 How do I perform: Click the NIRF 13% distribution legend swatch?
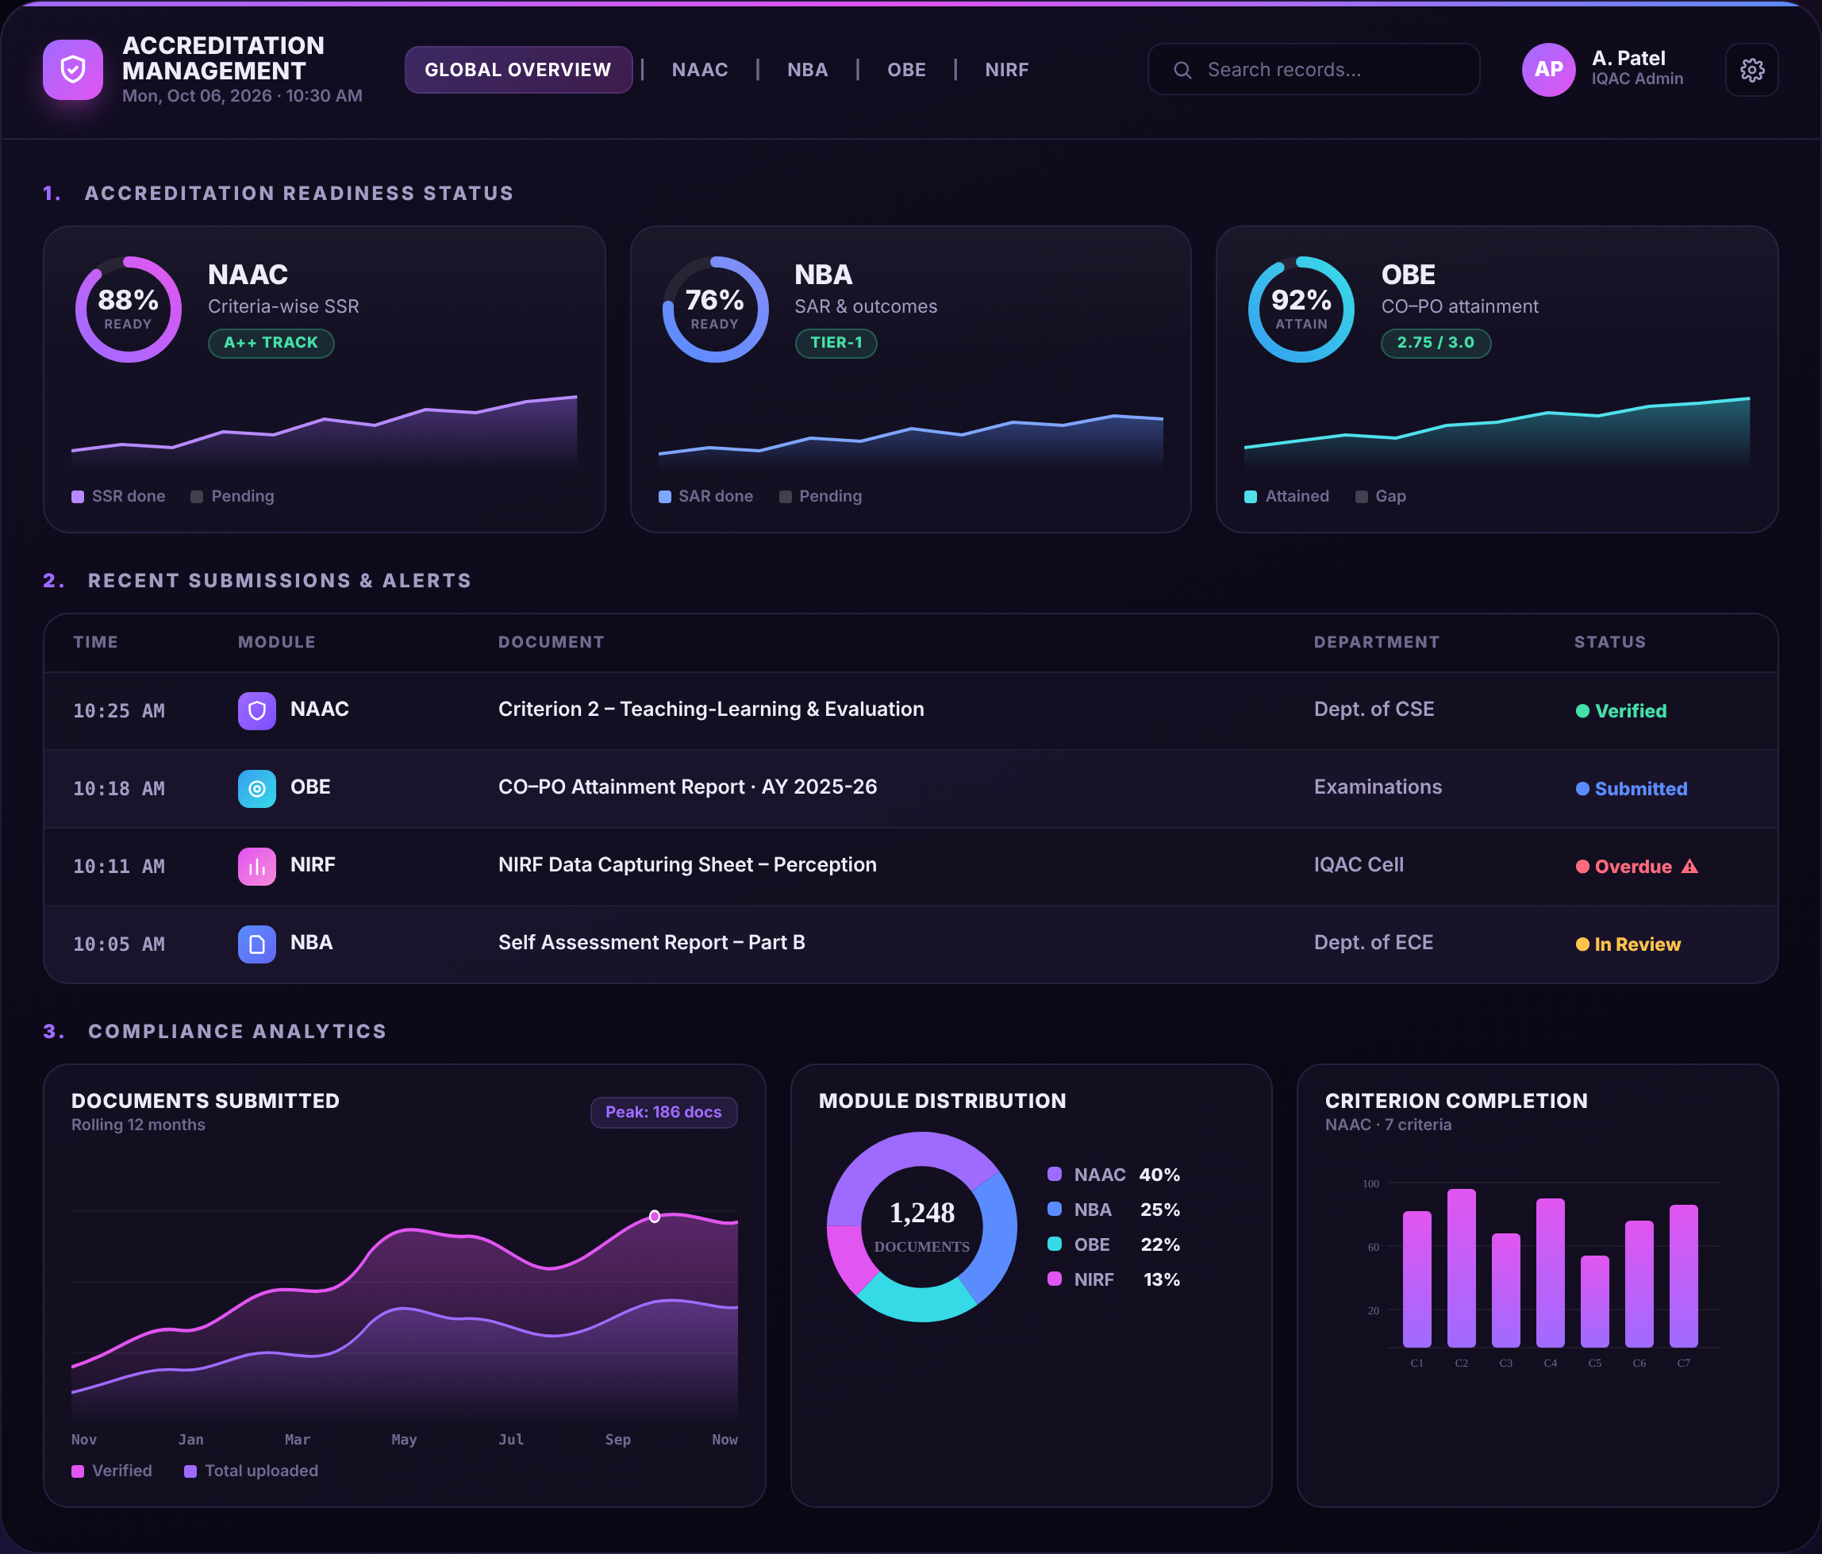(x=1055, y=1279)
